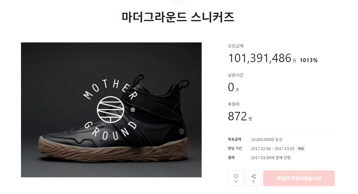Click the like count number 12

pos(236,182)
